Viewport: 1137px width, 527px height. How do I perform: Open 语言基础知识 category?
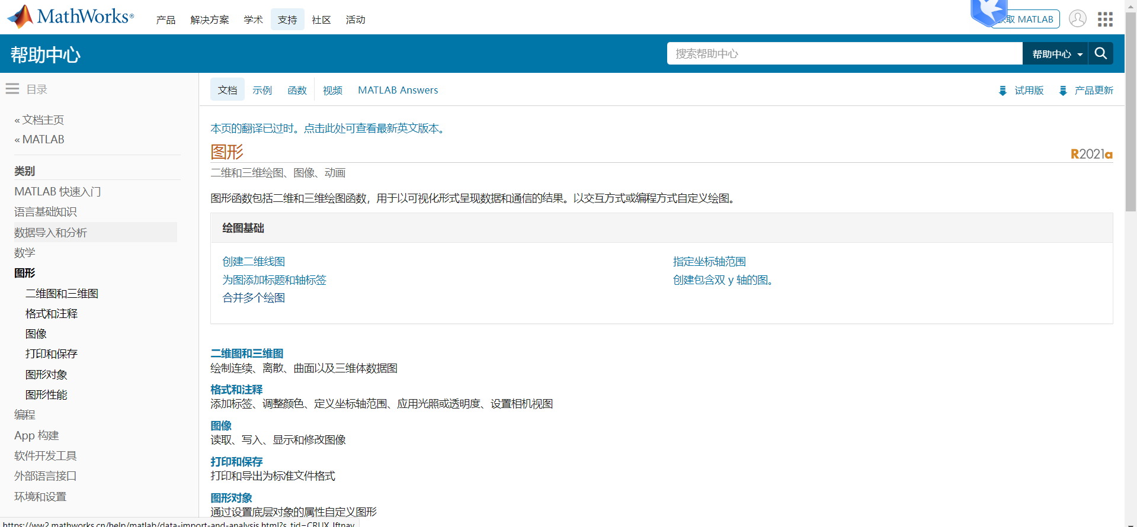46,211
